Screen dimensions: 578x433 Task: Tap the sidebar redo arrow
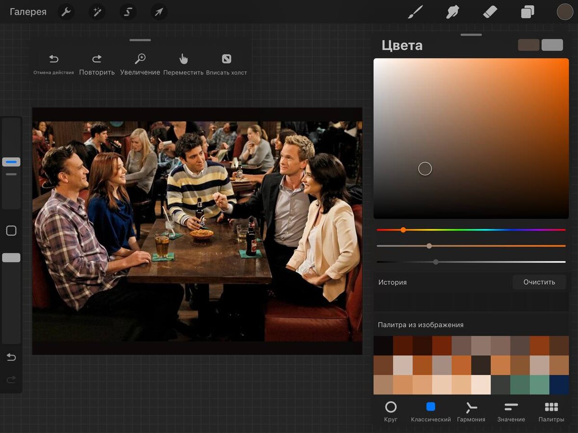(x=11, y=380)
